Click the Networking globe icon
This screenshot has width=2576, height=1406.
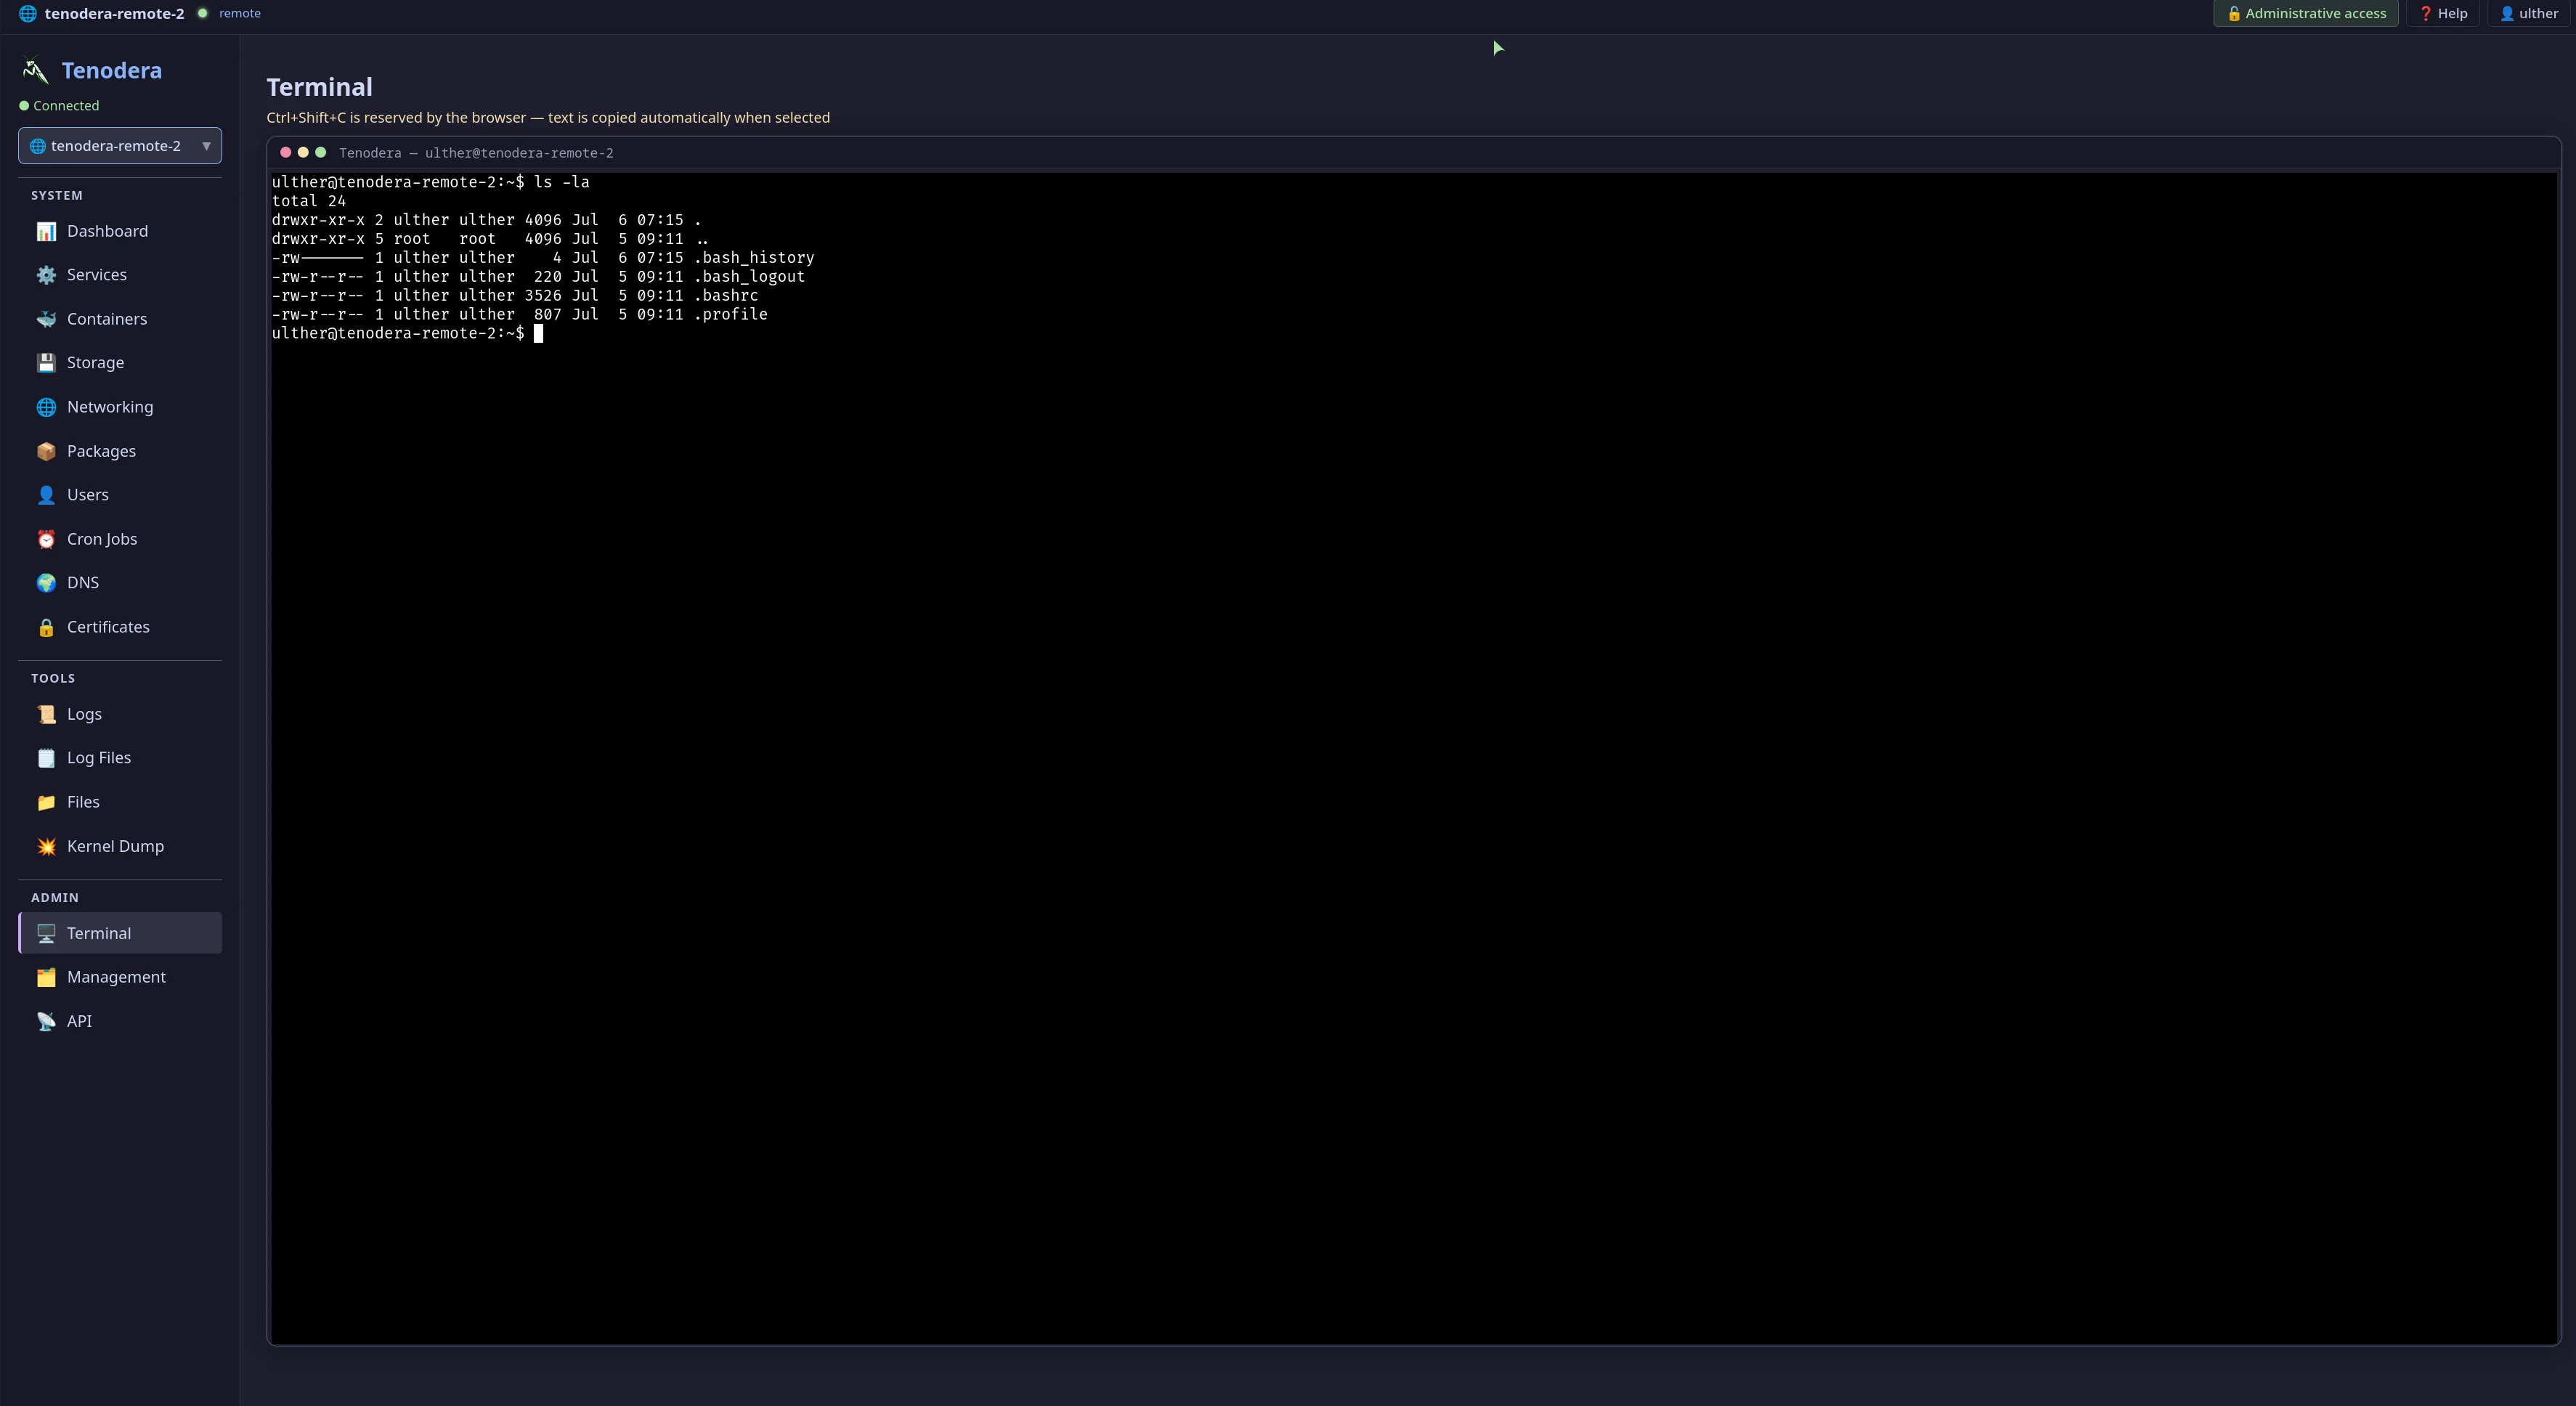(x=46, y=407)
